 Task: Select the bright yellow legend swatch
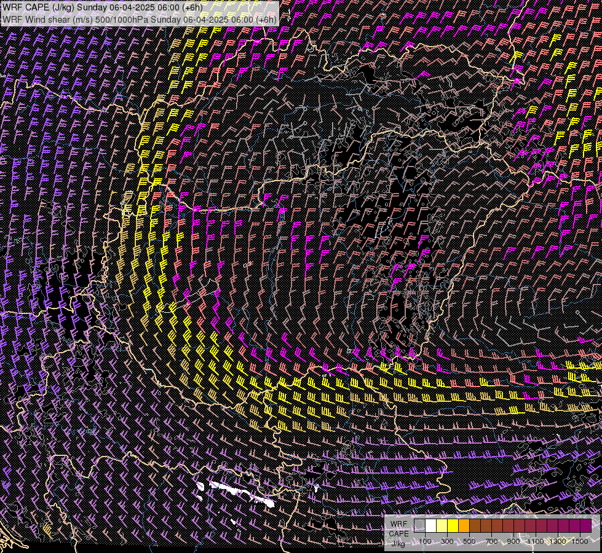pyautogui.click(x=453, y=525)
